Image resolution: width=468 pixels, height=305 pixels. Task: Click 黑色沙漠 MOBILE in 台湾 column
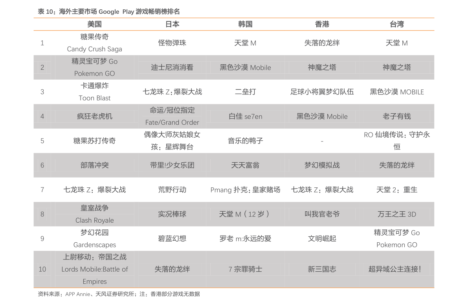coord(396,92)
